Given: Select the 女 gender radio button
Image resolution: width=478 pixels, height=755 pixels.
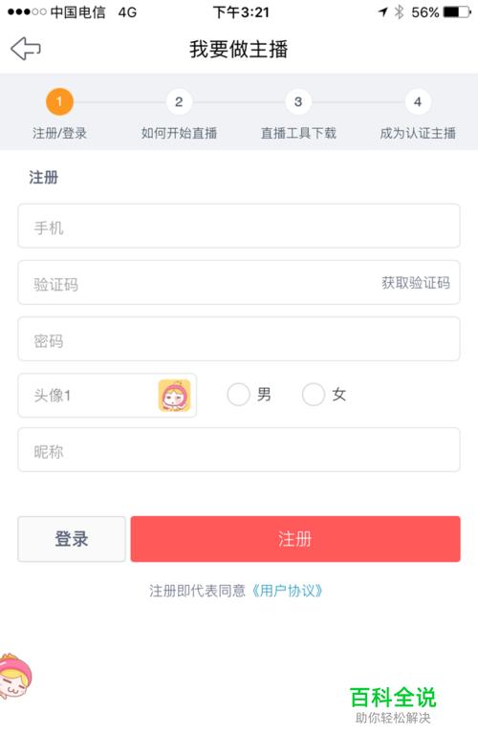Looking at the screenshot, I should [x=314, y=395].
